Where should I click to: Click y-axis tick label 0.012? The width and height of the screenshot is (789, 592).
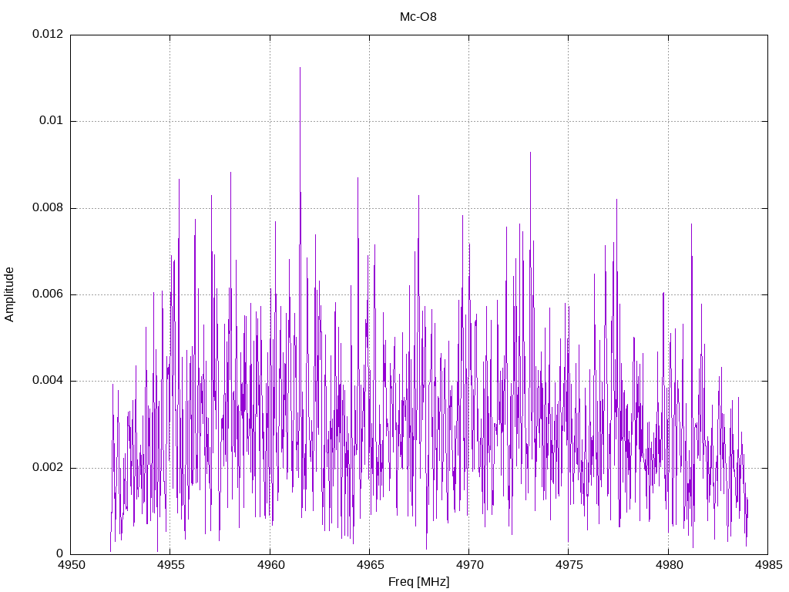click(48, 34)
